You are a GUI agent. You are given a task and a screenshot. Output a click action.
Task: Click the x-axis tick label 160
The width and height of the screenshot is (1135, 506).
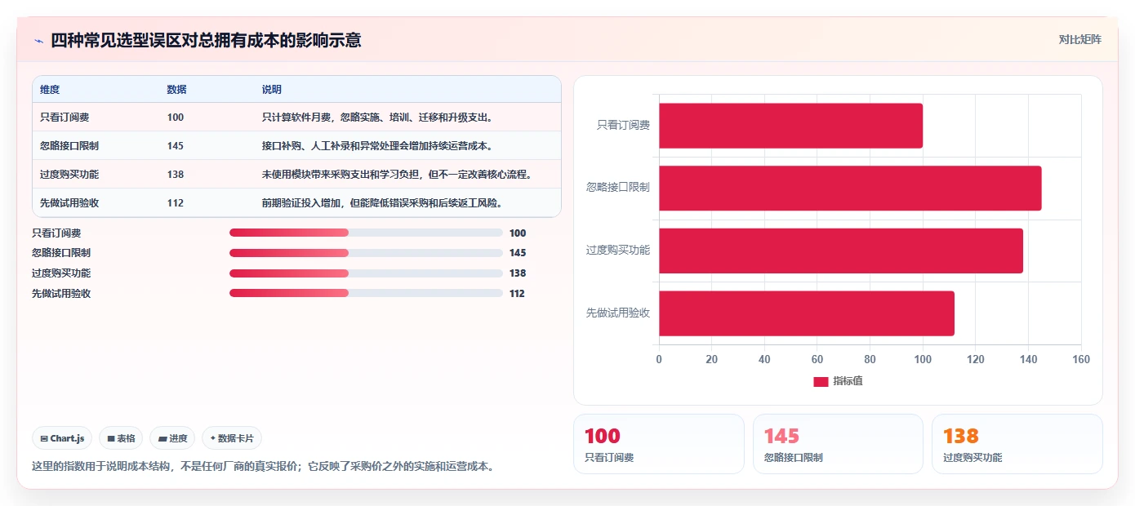(1081, 360)
